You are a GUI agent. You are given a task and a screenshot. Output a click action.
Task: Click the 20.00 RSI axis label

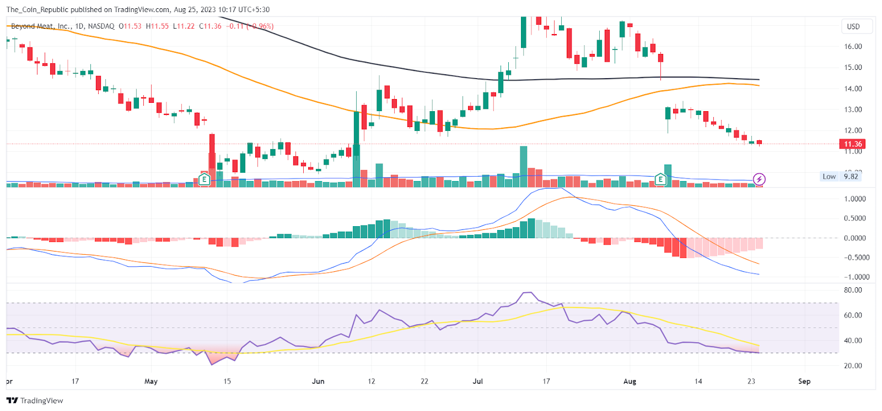(x=853, y=366)
